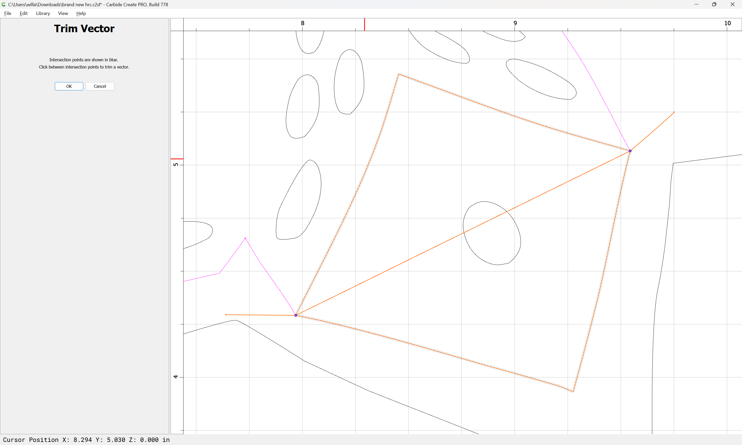
Task: Close the Carbide Create window
Action: 732,4
